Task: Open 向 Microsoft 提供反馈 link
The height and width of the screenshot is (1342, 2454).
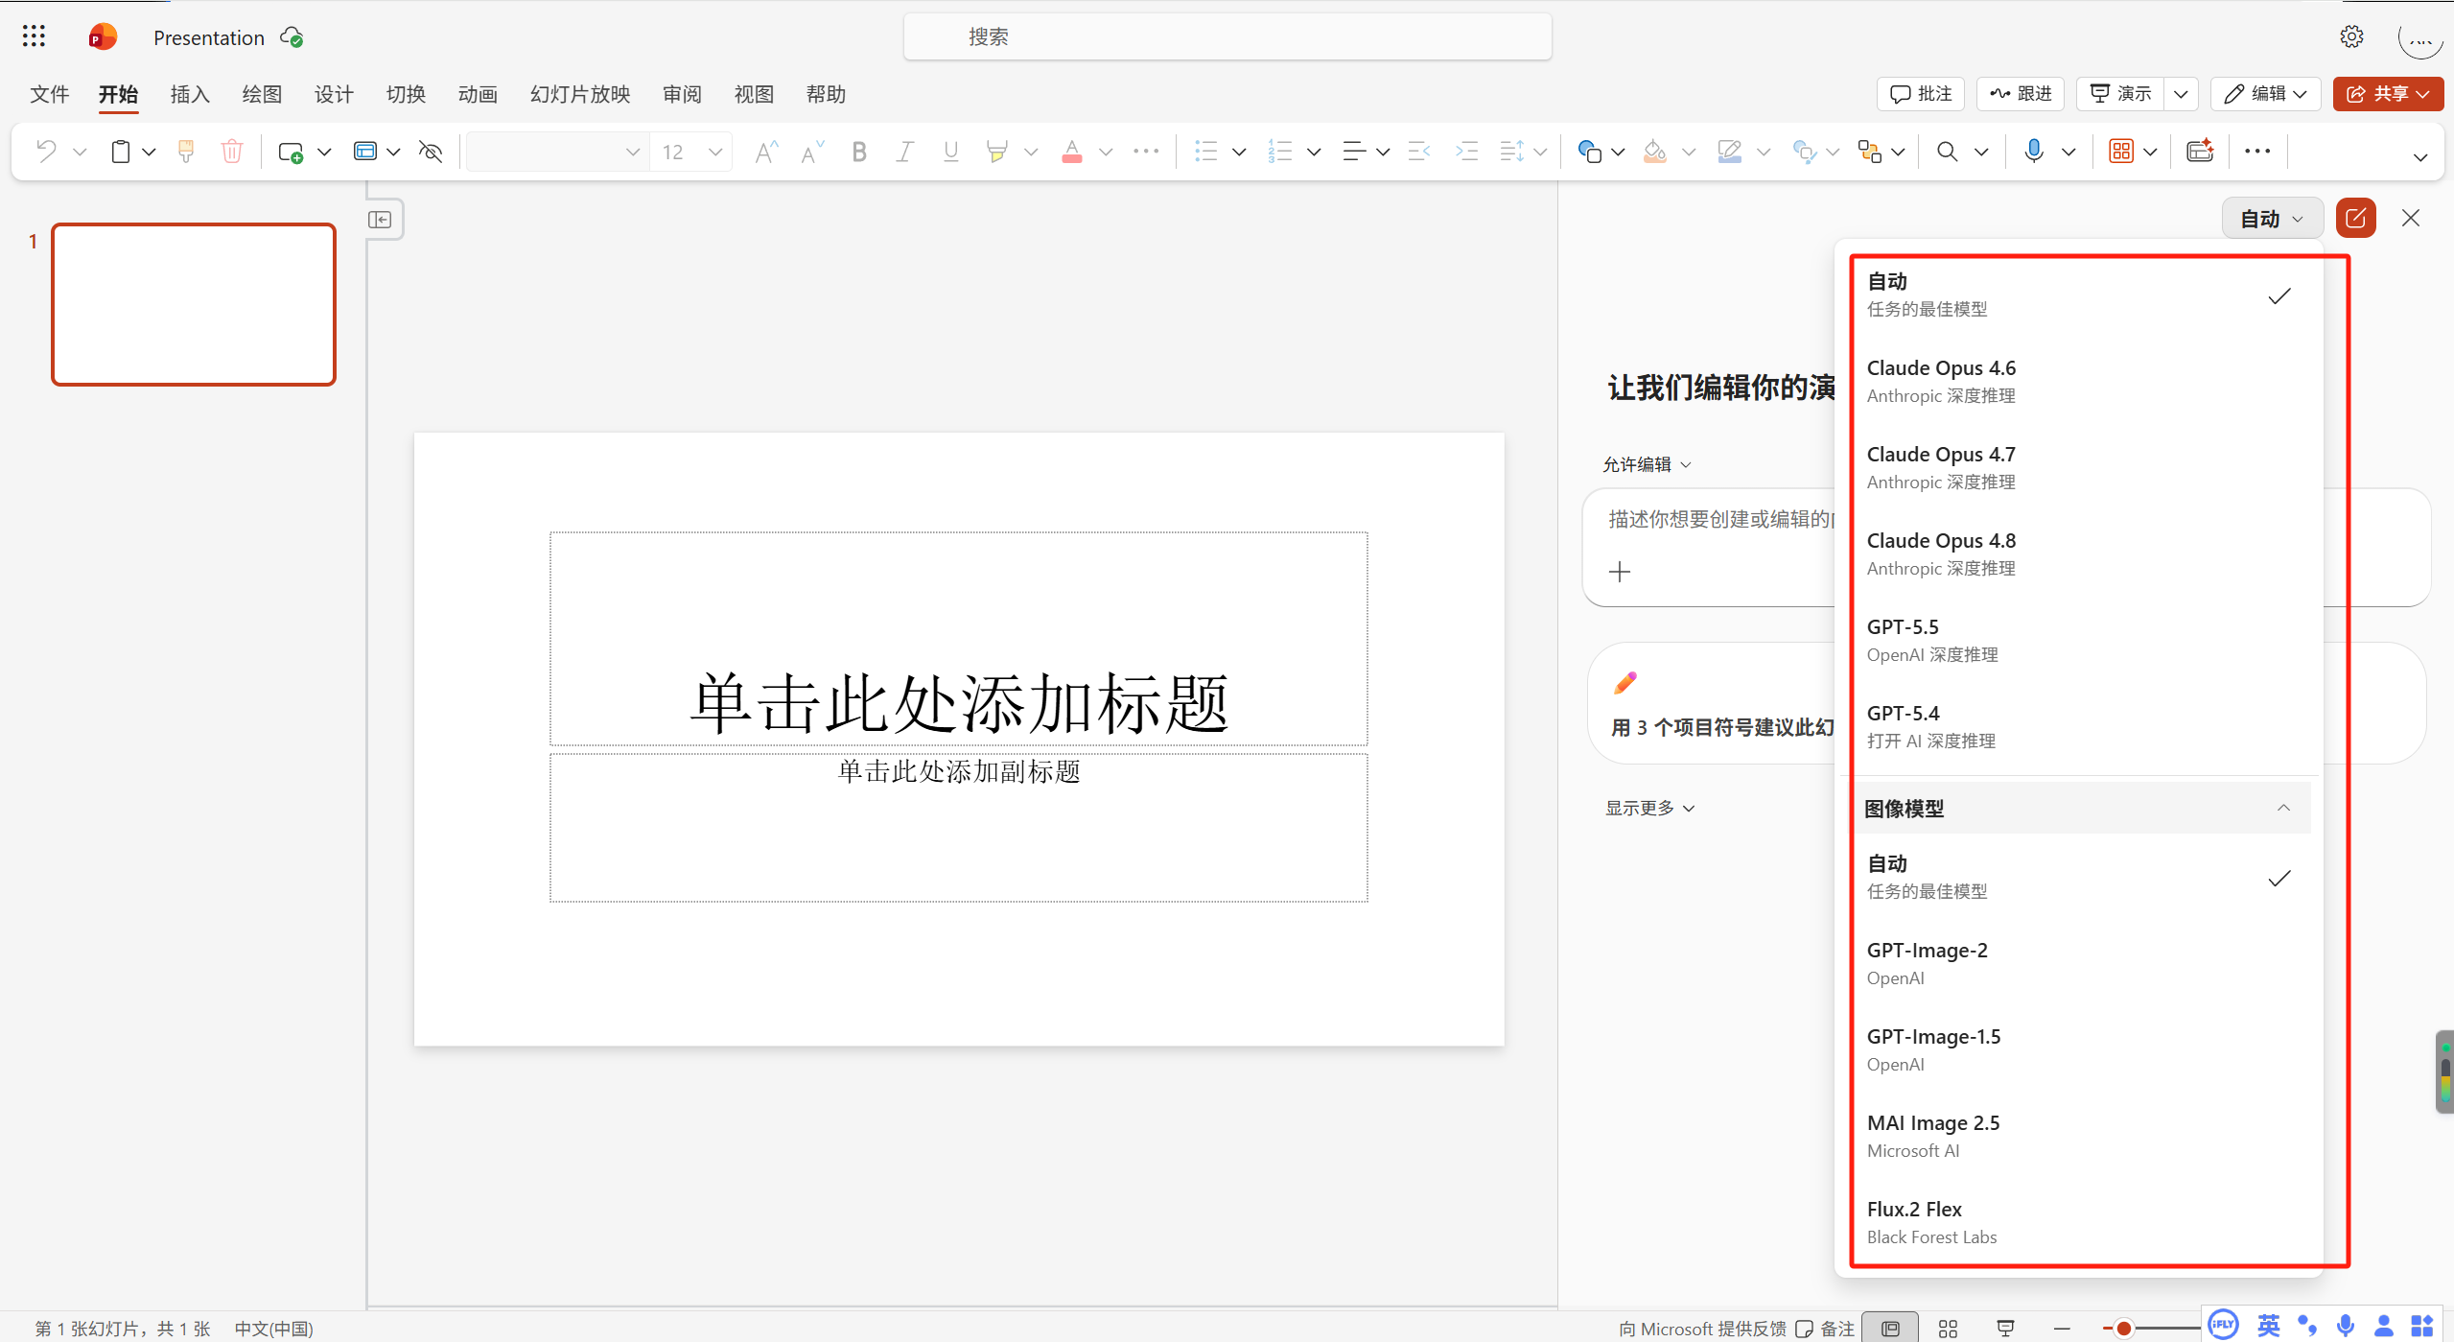Action: 1703,1329
